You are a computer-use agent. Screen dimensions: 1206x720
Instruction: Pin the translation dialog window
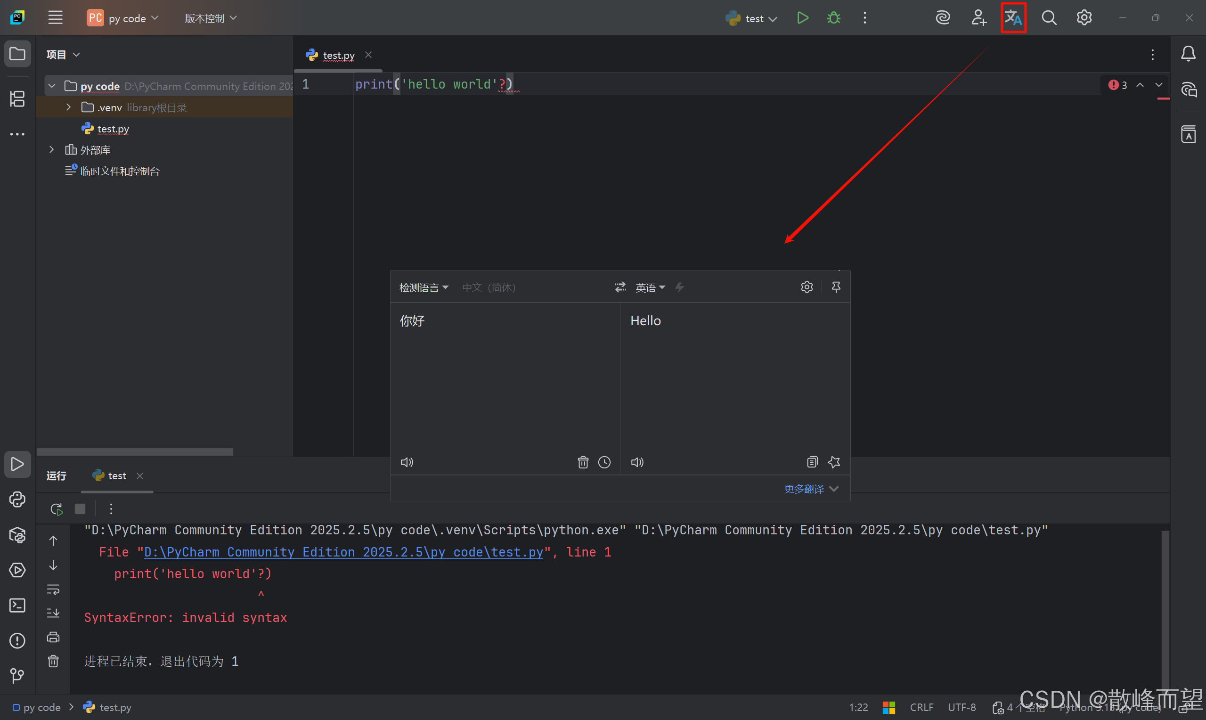point(836,287)
